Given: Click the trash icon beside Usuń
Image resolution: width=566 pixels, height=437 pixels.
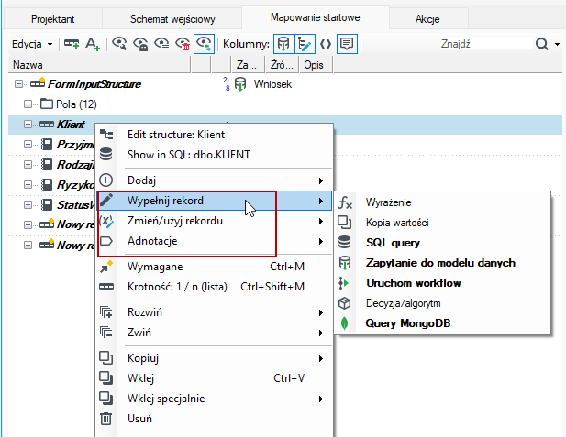Looking at the screenshot, I should tap(105, 419).
